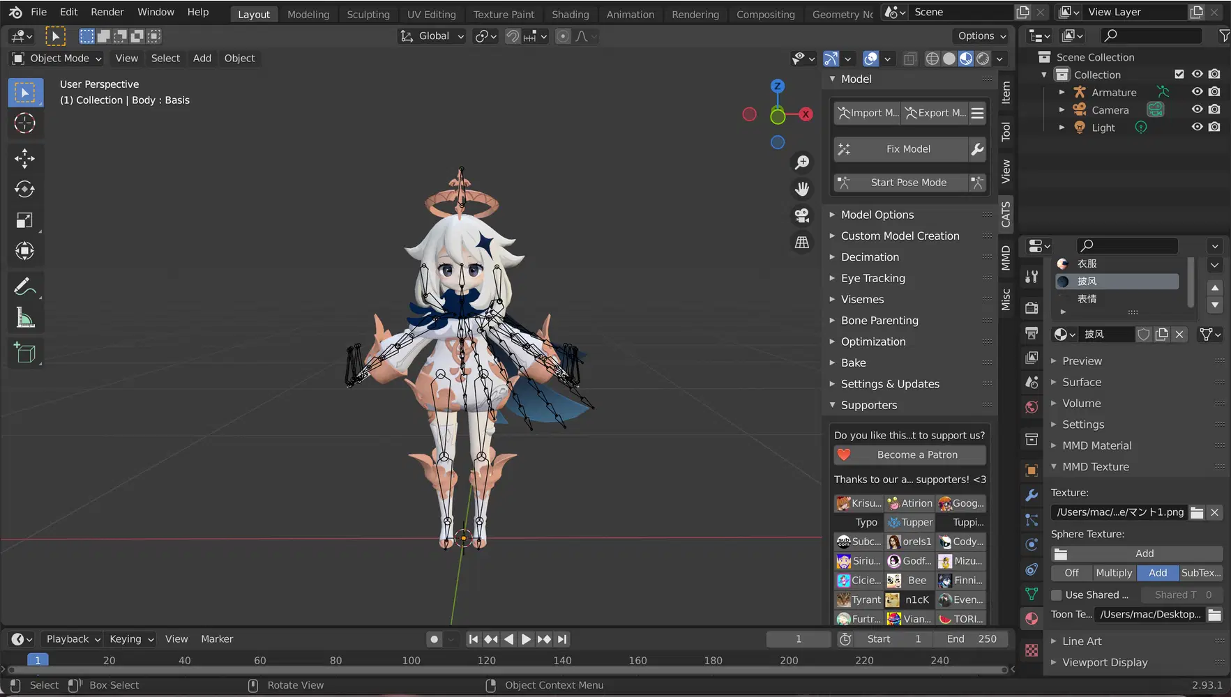Open the Modifier properties wrench tab

click(x=1032, y=496)
